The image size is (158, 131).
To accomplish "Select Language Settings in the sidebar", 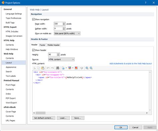I will 14,14.
